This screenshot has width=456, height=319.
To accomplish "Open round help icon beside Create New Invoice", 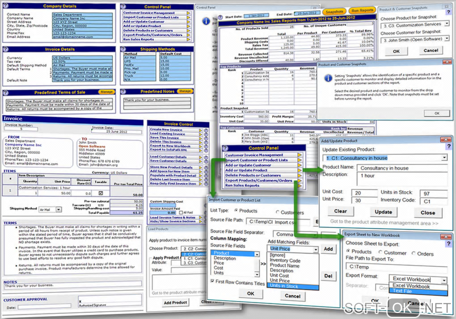I will pyautogui.click(x=206, y=130).
